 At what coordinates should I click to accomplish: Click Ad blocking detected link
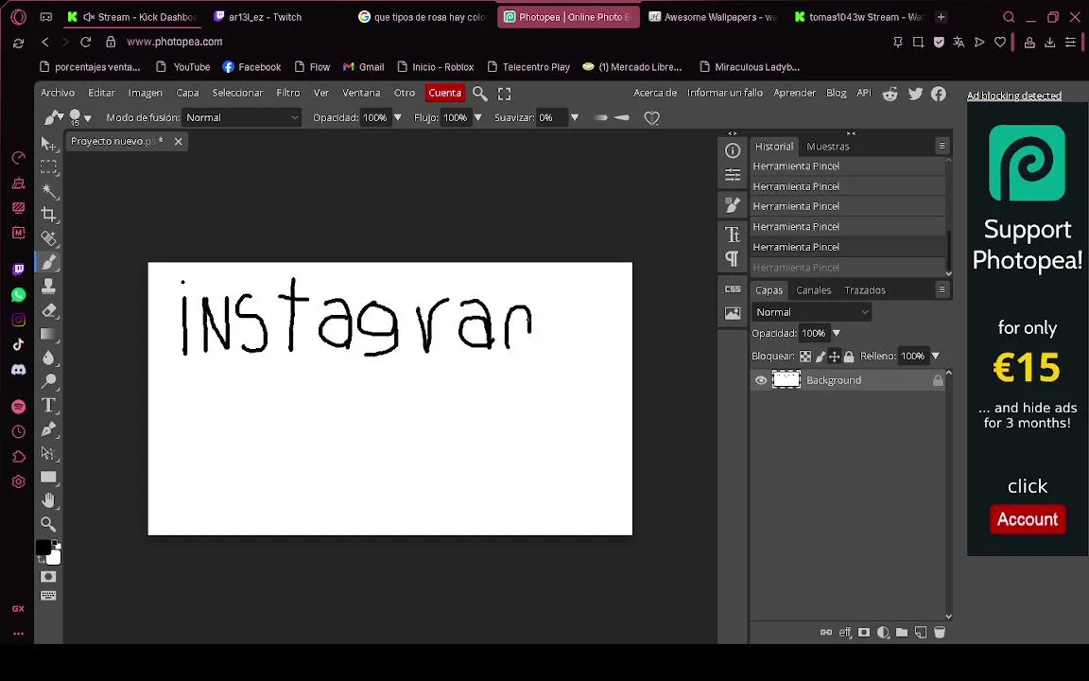point(1014,96)
